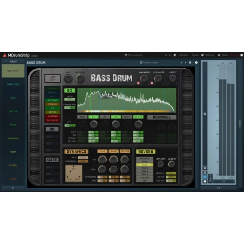The image size is (244, 244).
Task: Go to previous device preset arrow
Action: (182, 62)
